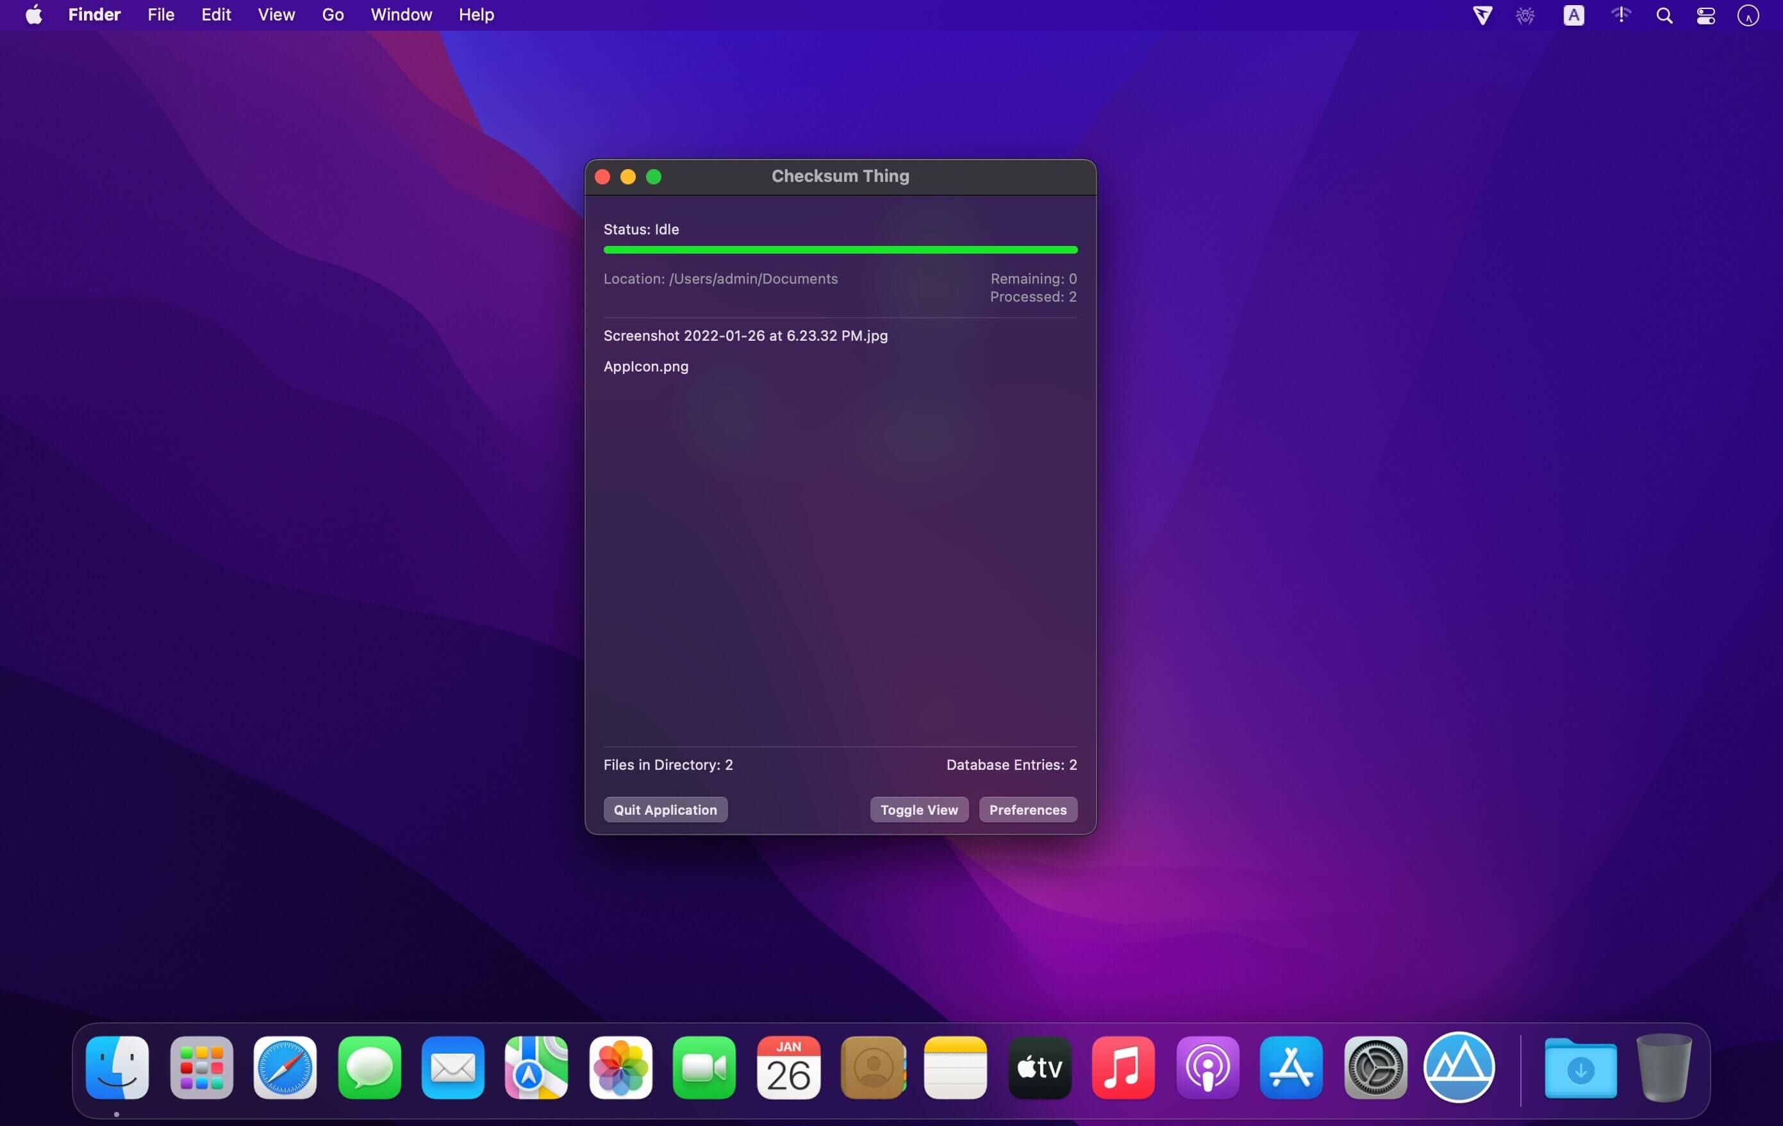
Task: Select Screenshot 2022-01-26 jpg entry
Action: coord(745,335)
